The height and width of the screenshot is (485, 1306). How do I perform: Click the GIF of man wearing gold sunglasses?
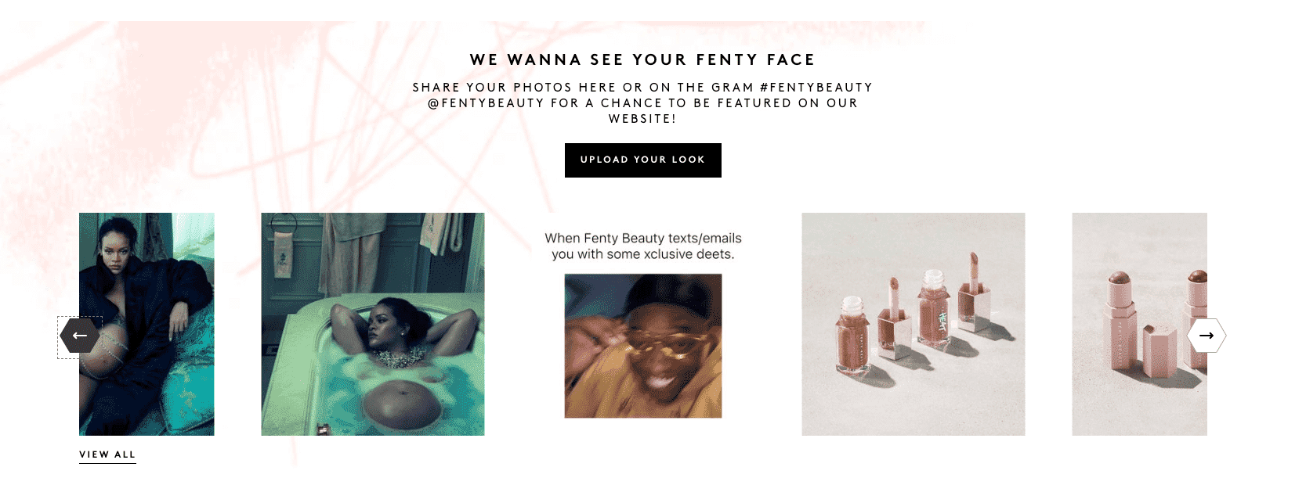click(642, 345)
